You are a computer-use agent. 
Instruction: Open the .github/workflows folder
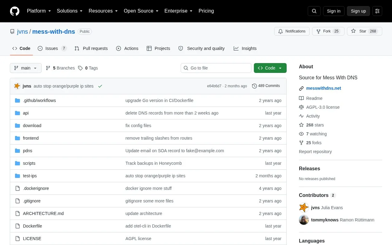pos(39,100)
